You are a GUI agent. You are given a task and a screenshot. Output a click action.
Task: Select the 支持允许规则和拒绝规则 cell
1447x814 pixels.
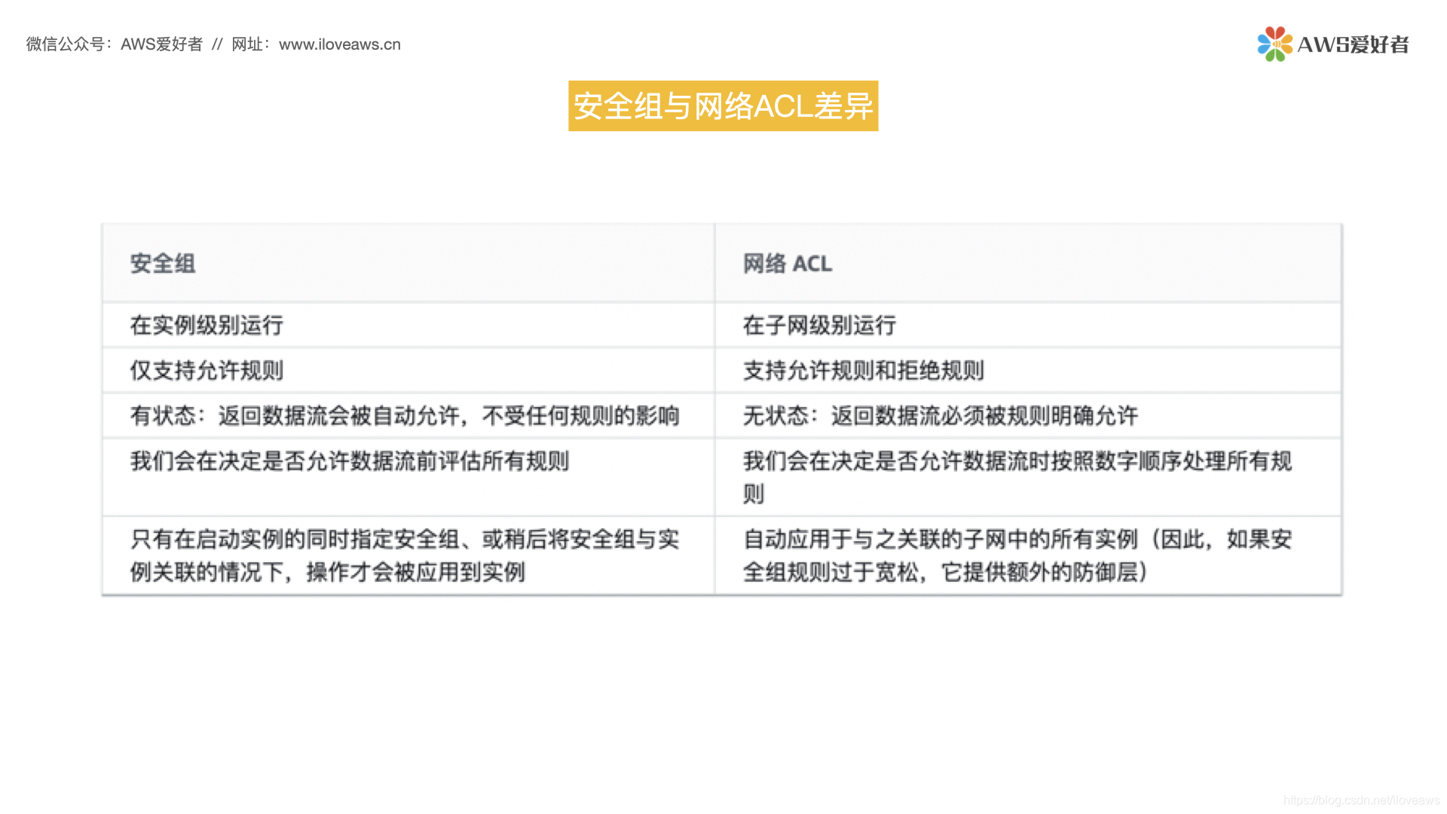863,371
